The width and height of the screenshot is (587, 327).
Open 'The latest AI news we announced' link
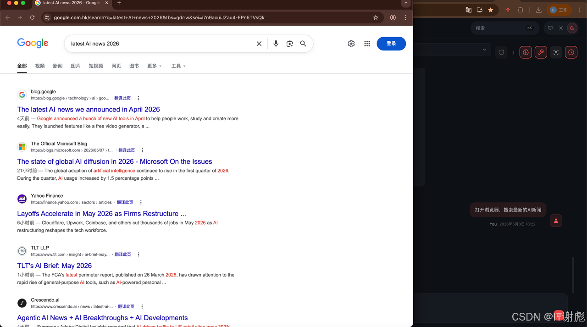point(89,109)
